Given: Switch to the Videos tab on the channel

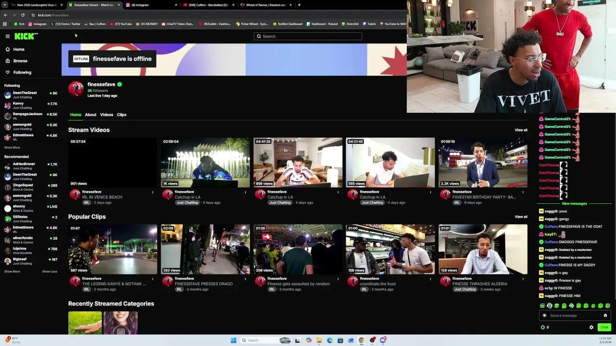Looking at the screenshot, I should tap(106, 115).
